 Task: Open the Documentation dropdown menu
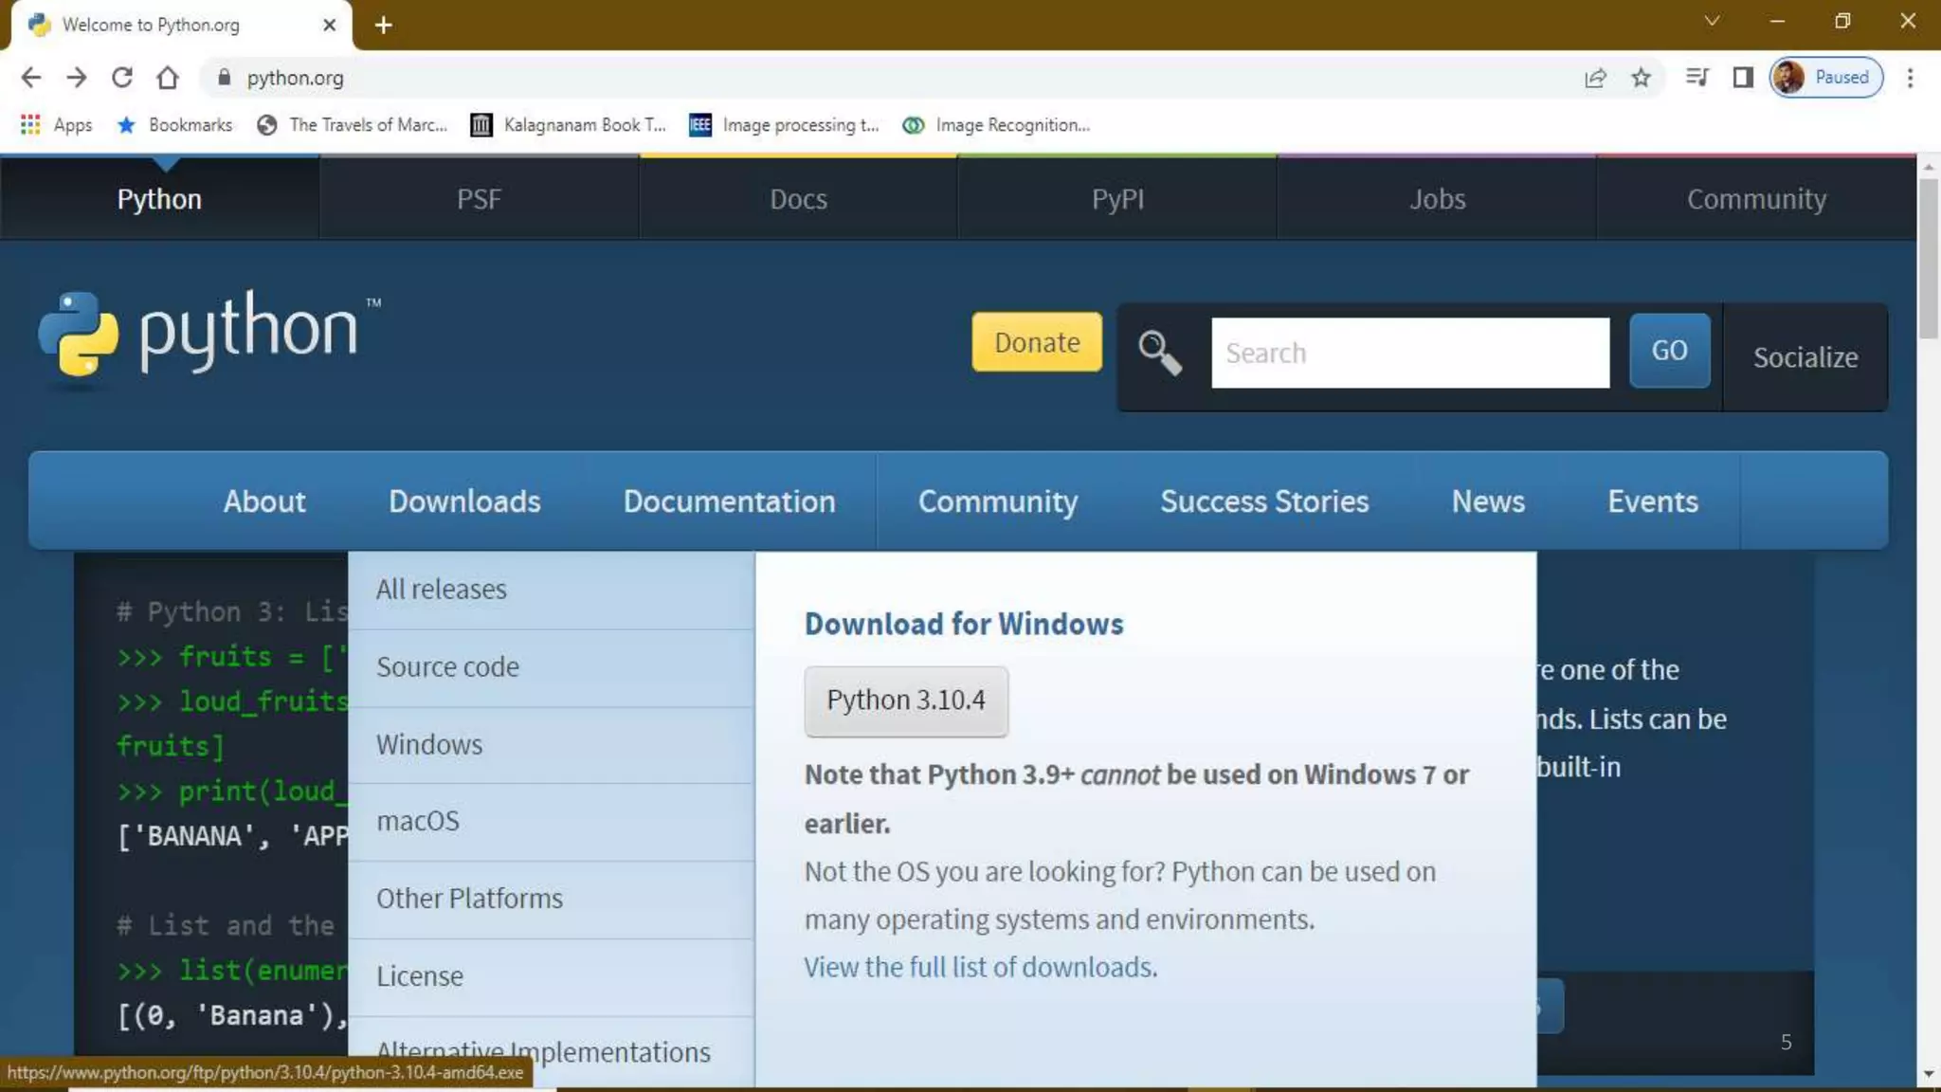729,500
